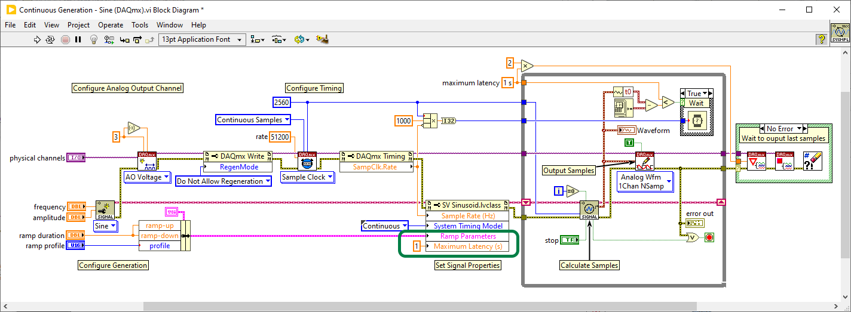The width and height of the screenshot is (851, 312).
Task: Click the Step Over button
Action: pos(137,39)
